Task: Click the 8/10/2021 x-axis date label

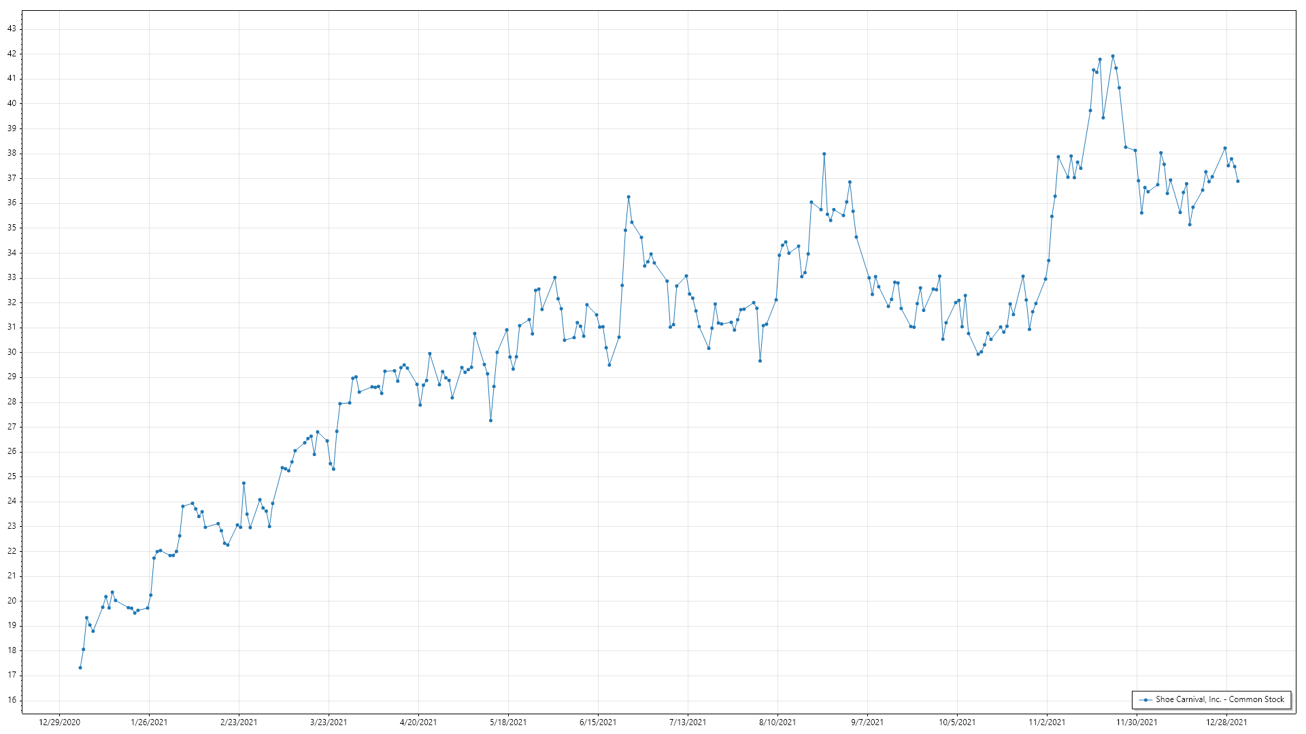Action: (777, 722)
